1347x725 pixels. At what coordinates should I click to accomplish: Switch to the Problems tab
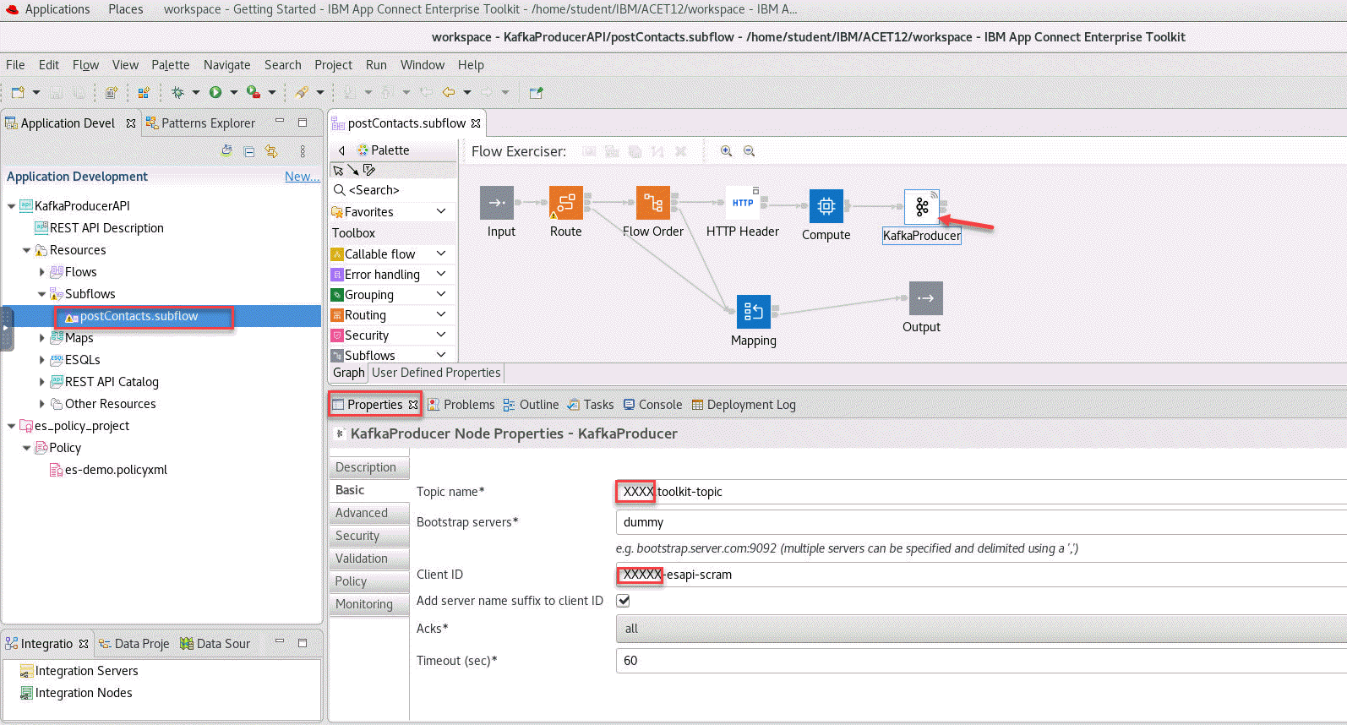[x=461, y=405]
